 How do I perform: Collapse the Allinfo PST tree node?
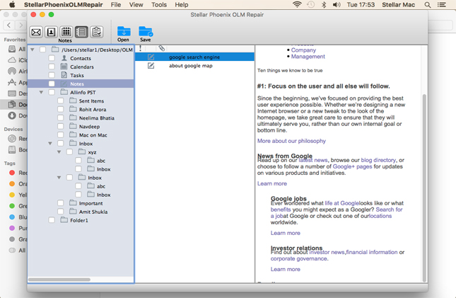click(41, 93)
